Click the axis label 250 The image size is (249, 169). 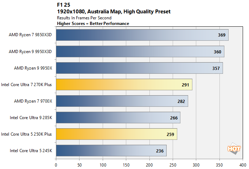click(173, 165)
